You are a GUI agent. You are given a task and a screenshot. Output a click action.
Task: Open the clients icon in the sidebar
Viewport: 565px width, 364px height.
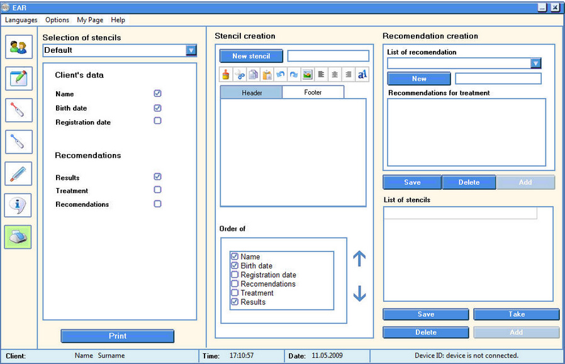(18, 47)
